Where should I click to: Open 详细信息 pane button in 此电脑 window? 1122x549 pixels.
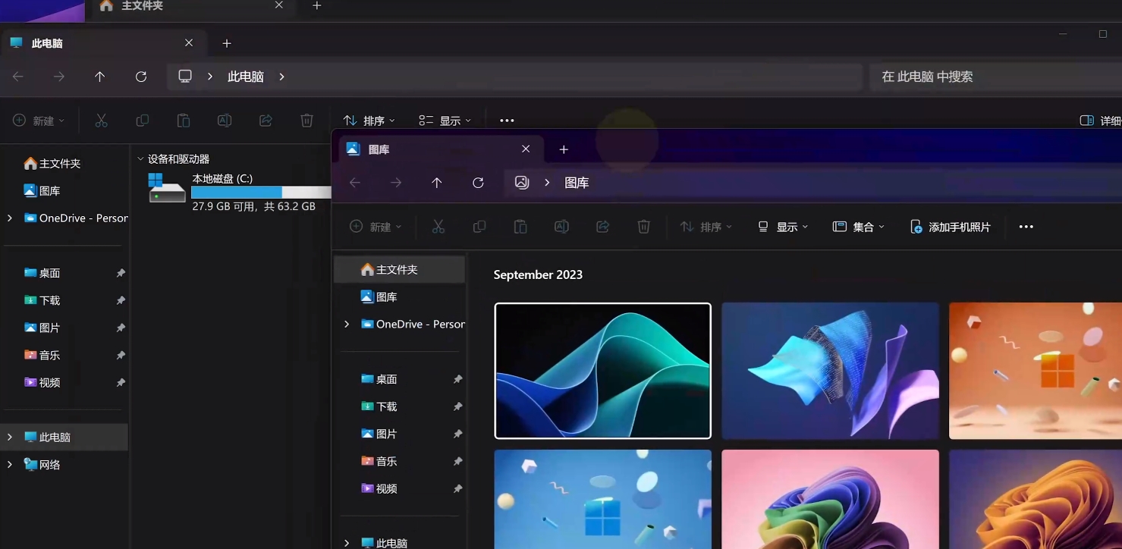coord(1100,121)
